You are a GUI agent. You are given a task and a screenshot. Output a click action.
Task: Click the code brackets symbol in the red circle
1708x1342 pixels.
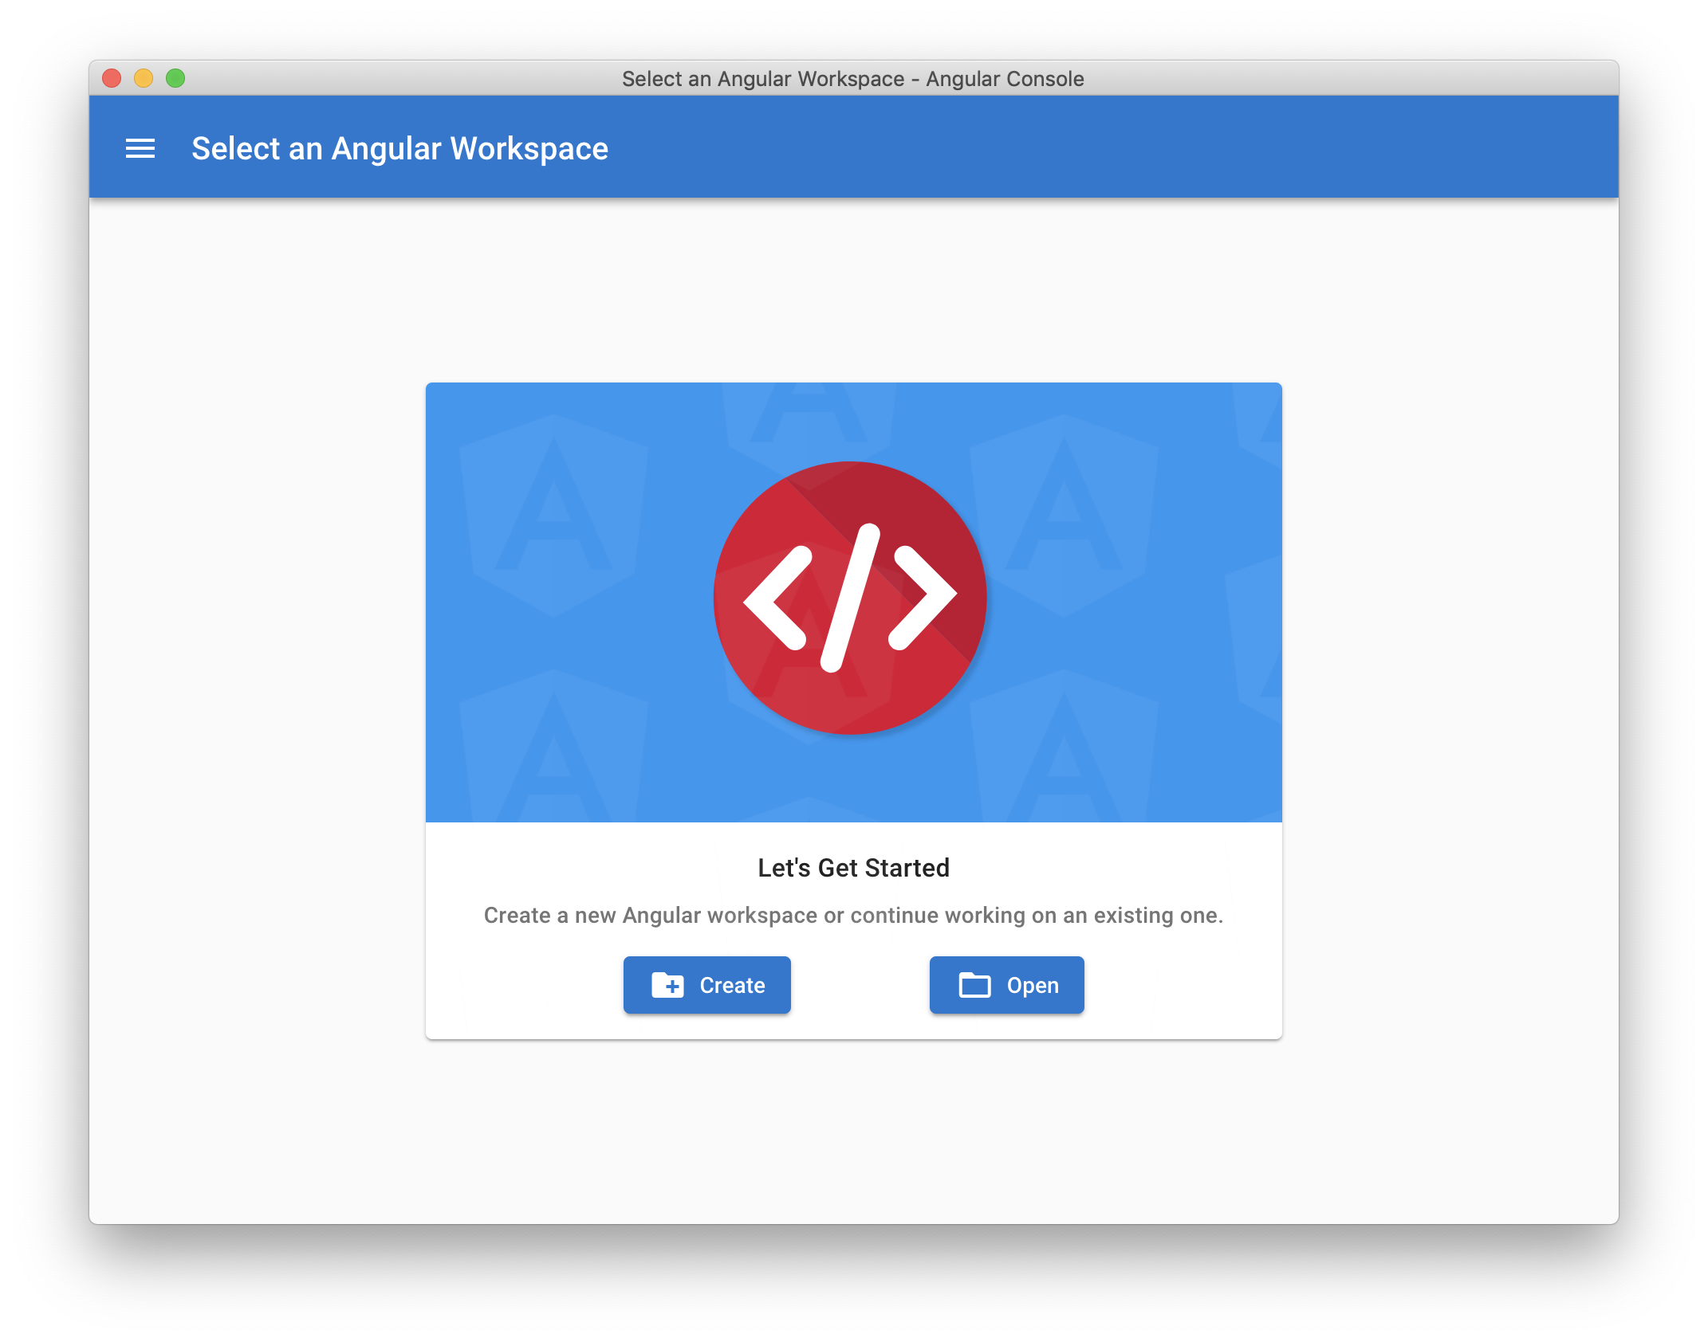(x=850, y=599)
